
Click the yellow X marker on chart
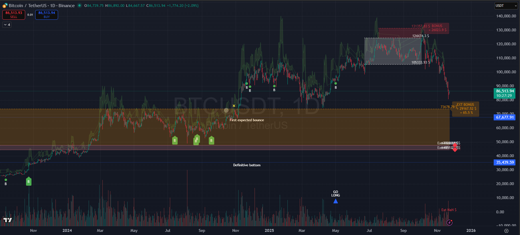point(234,106)
